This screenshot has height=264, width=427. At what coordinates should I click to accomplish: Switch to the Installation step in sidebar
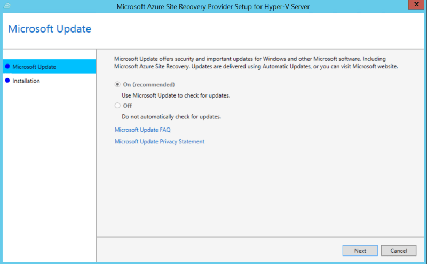coord(26,81)
